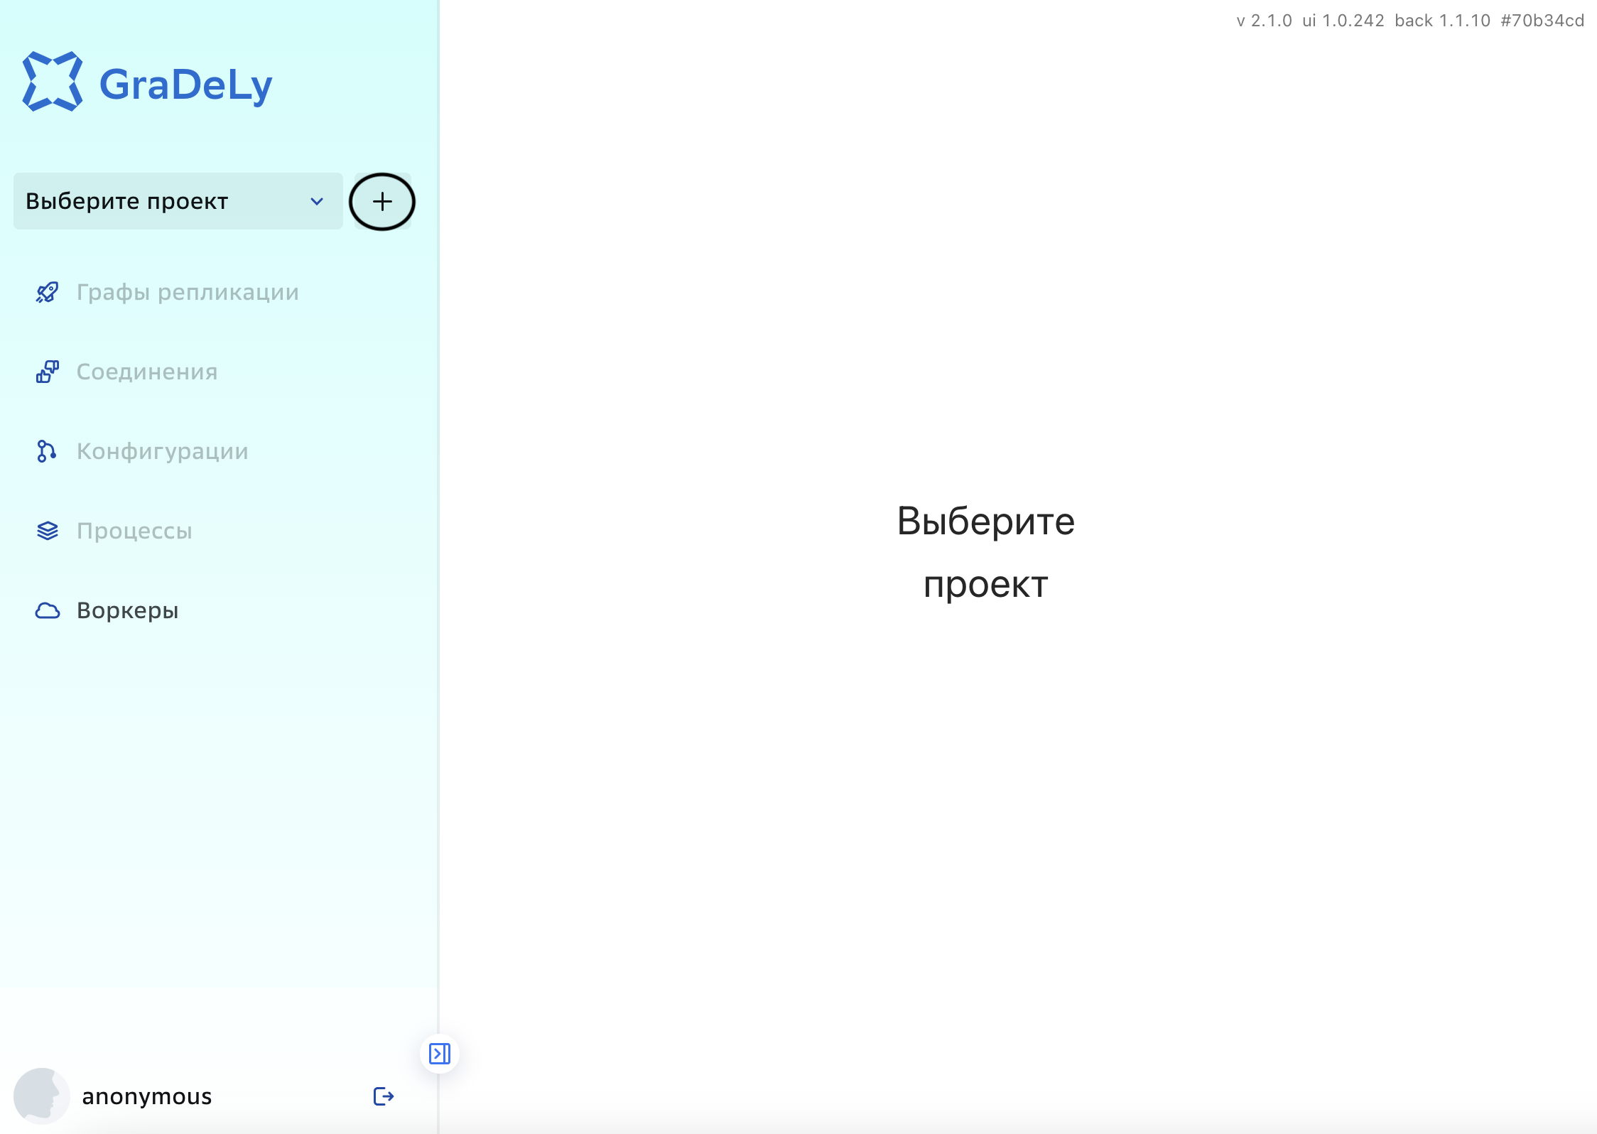
Task: Click the Конфигурации branch icon
Action: [x=48, y=451]
